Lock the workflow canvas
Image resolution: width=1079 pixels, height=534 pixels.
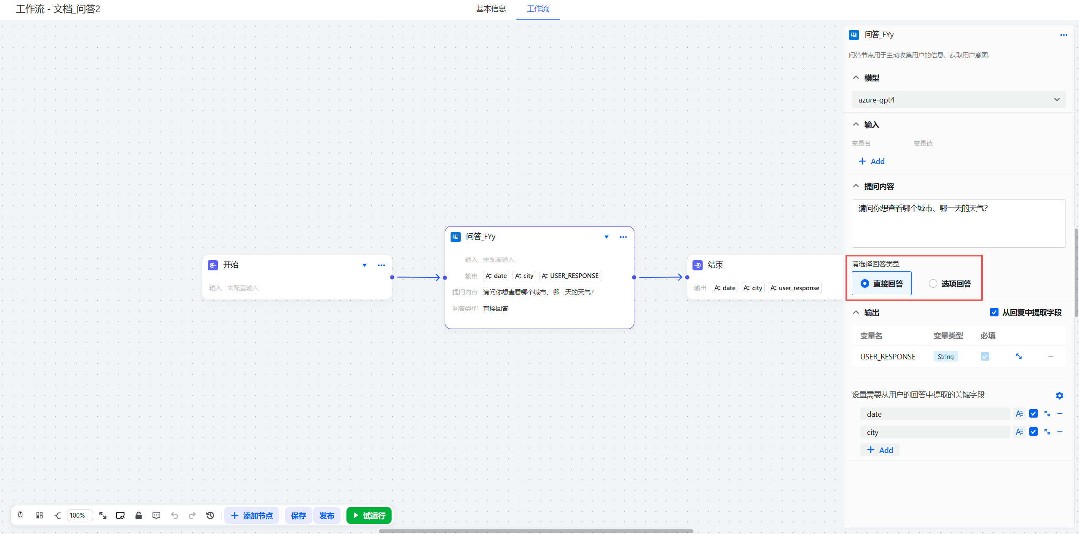(x=138, y=515)
